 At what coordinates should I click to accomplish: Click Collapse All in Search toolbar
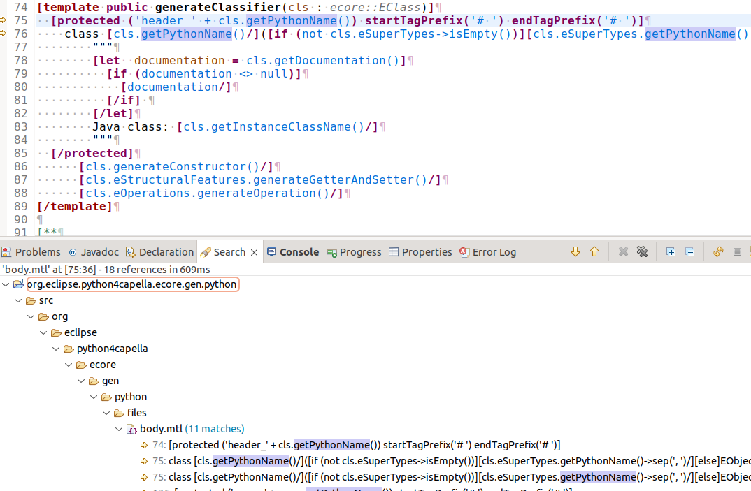coord(689,252)
